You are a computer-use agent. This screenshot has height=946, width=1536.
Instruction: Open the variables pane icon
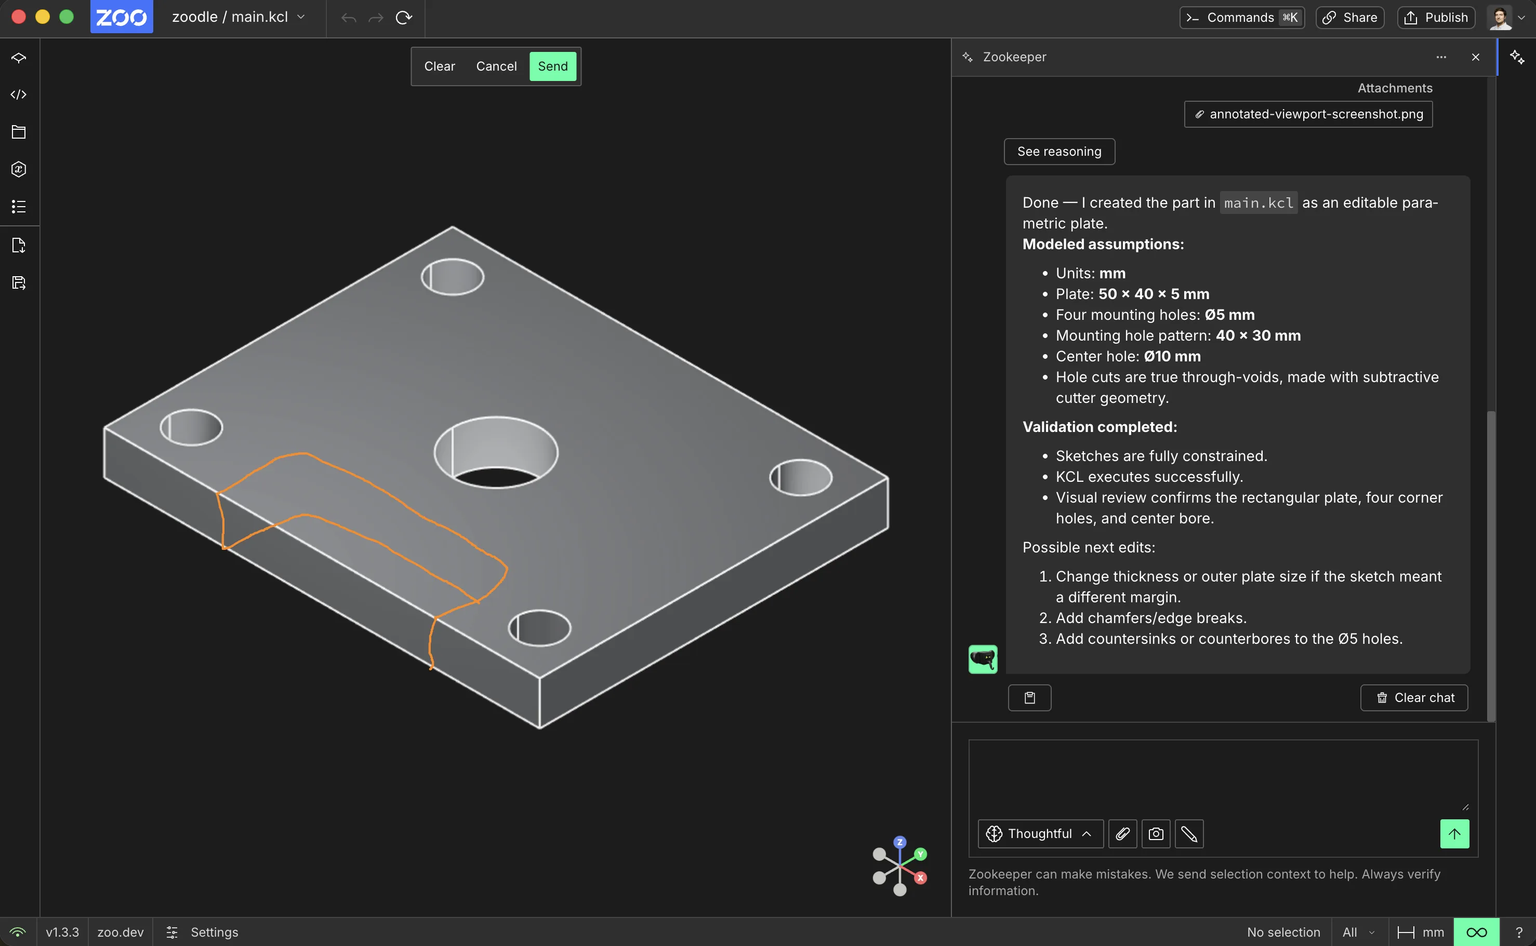click(x=19, y=169)
